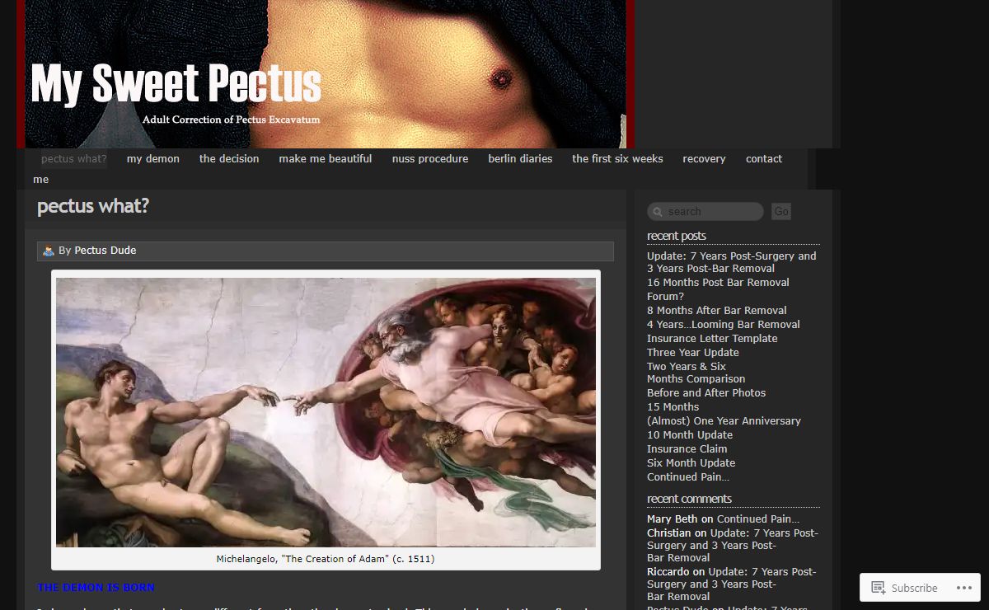Open Riccardo's comment post link
Screen dimensions: 989x610
point(732,584)
